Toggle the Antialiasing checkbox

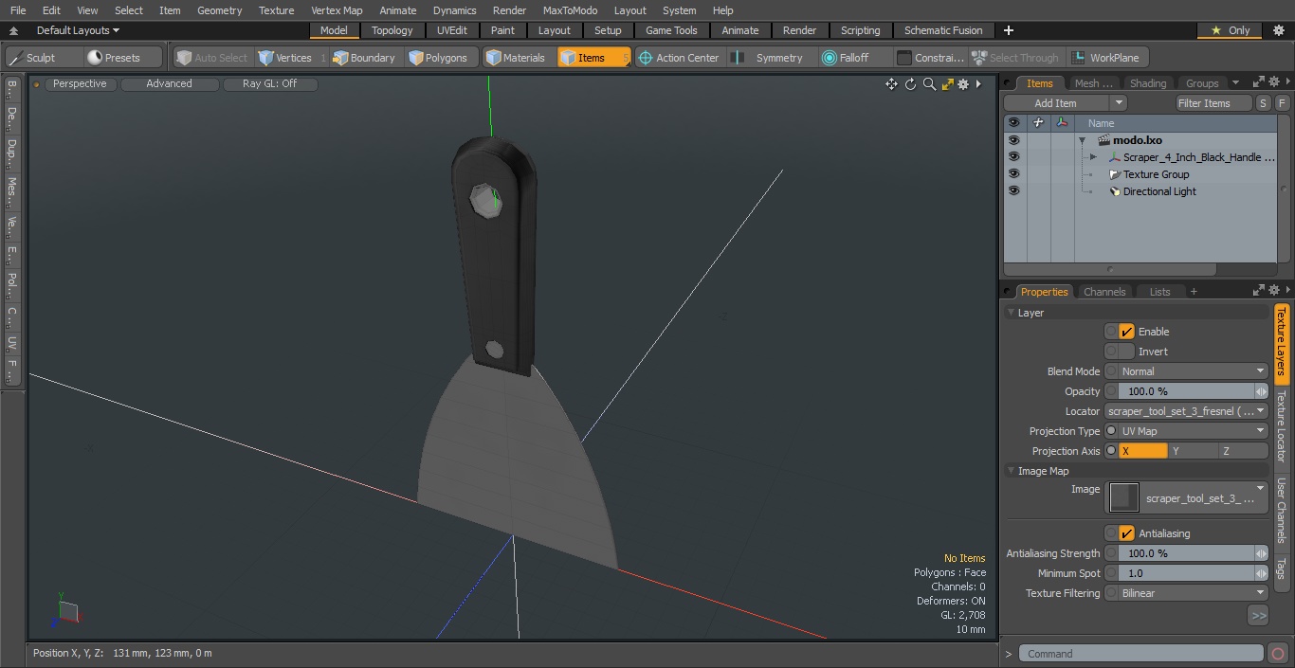tap(1126, 533)
